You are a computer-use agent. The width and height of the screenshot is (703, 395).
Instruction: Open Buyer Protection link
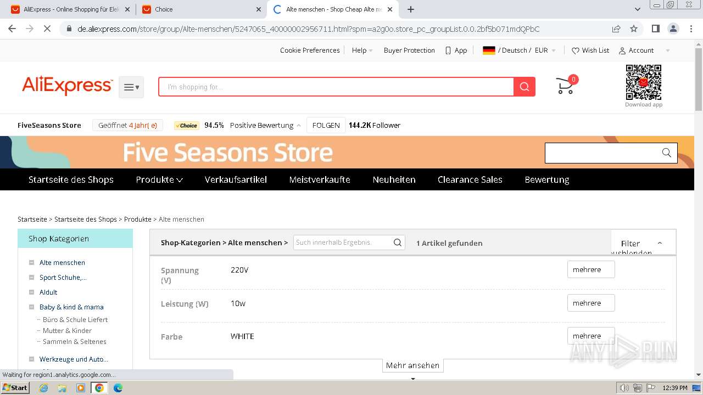coord(409,50)
